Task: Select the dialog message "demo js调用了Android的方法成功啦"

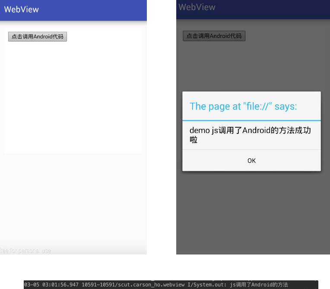Action: point(250,135)
